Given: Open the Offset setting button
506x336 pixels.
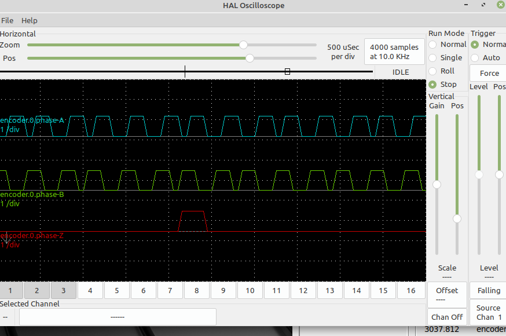Looking at the screenshot, I should point(447,294).
